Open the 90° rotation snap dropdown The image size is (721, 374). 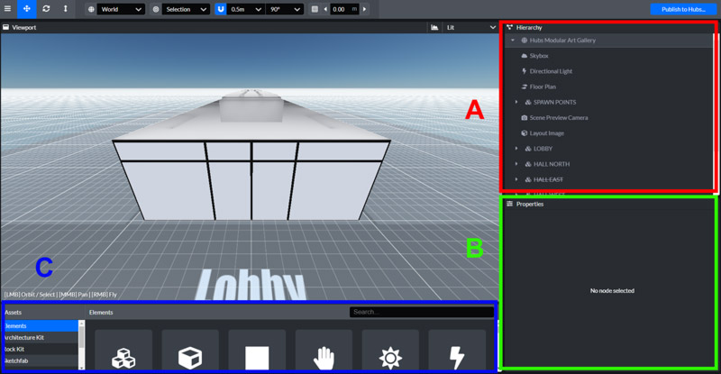[x=285, y=9]
